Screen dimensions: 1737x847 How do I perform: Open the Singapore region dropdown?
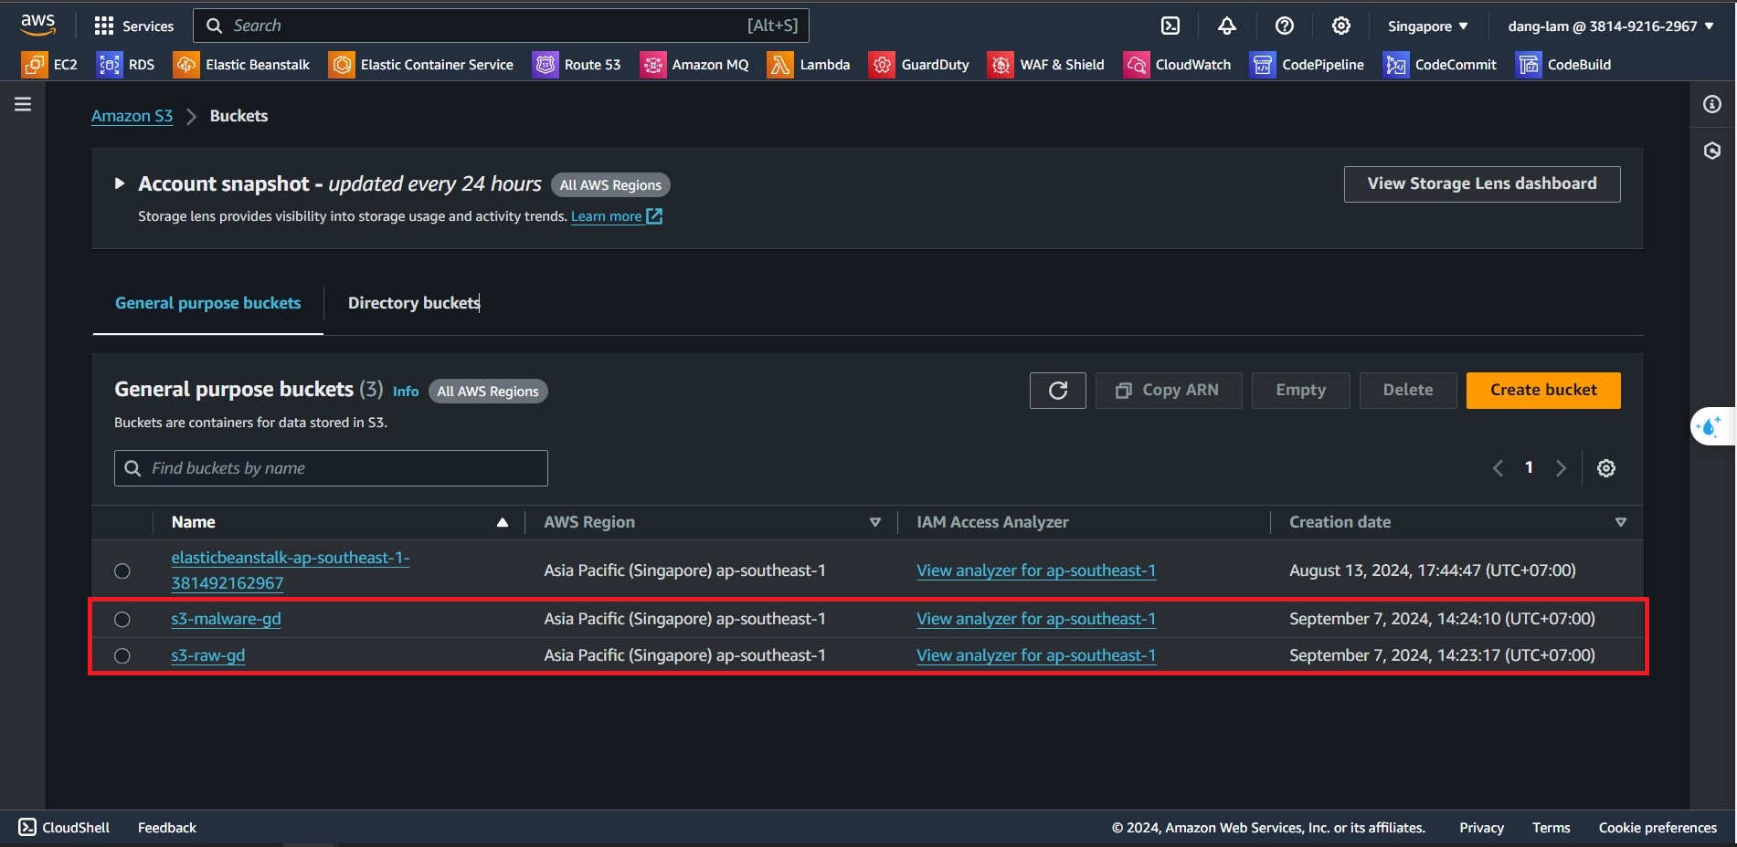pos(1427,26)
